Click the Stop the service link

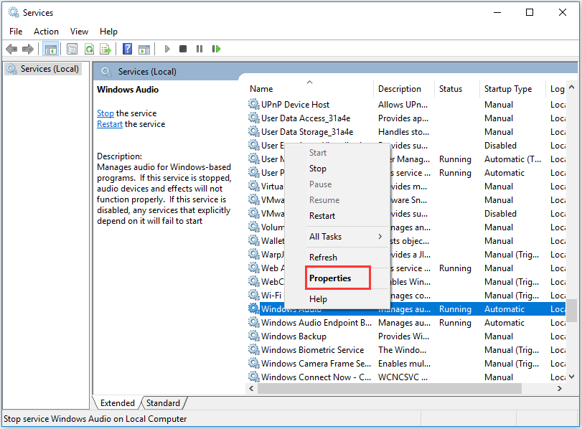tap(105, 113)
